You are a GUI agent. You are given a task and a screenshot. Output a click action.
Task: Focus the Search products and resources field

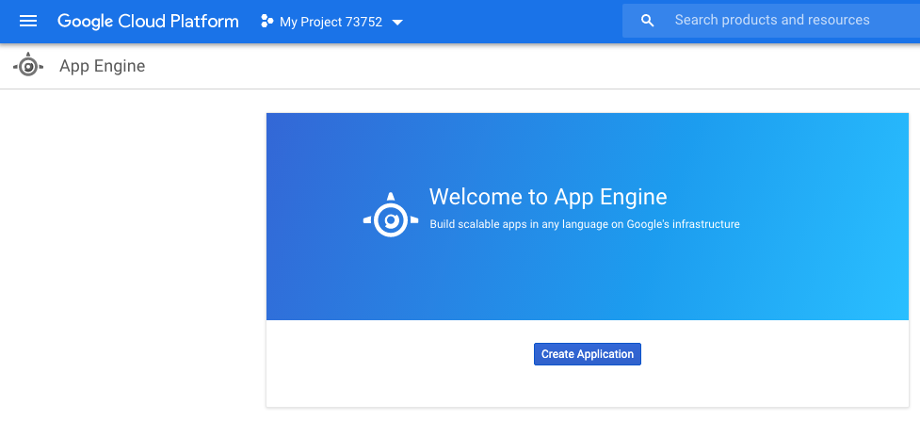coord(771,21)
